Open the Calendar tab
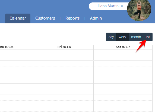Image resolution: width=155 pixels, height=112 pixels. click(x=18, y=18)
